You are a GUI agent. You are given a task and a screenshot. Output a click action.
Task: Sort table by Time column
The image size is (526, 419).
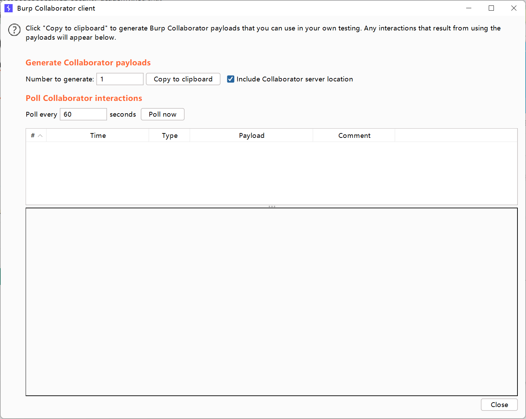(x=98, y=135)
